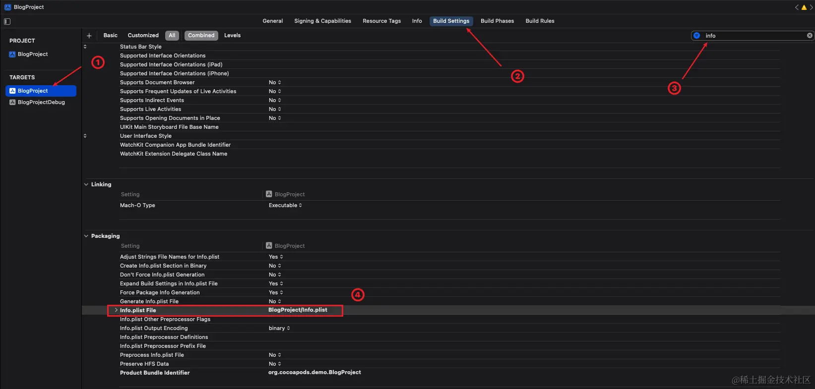Click BlogProject icon in title bar

pyautogui.click(x=8, y=7)
